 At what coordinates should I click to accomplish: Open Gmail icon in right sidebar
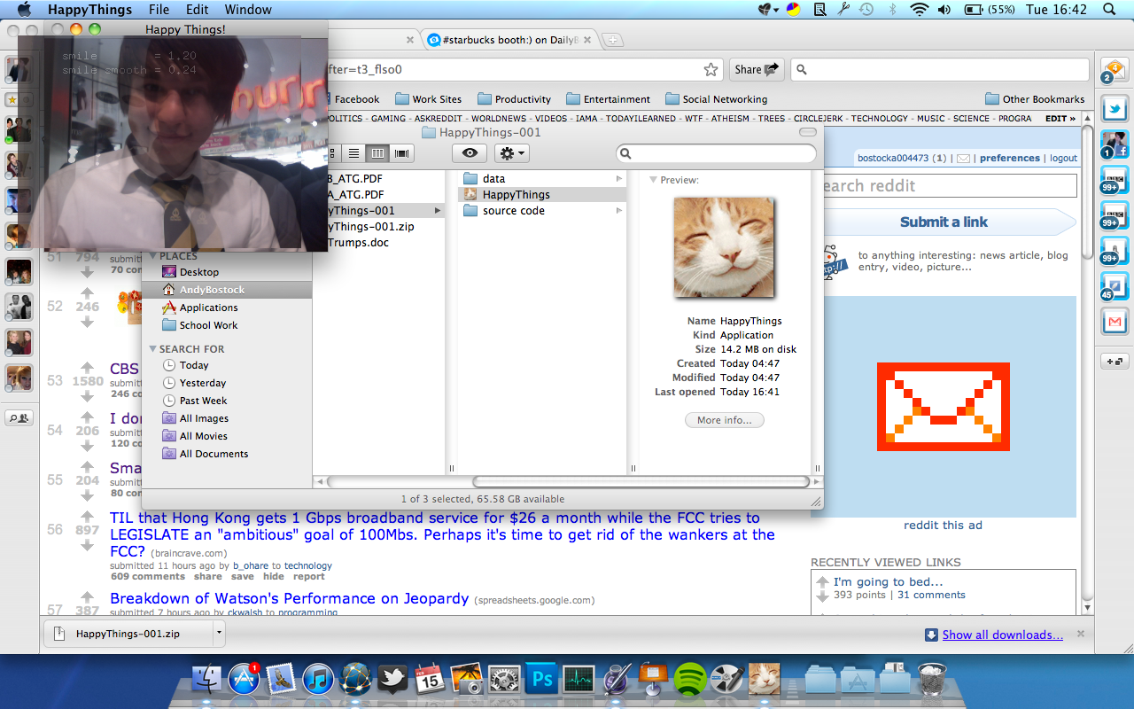[x=1114, y=321]
